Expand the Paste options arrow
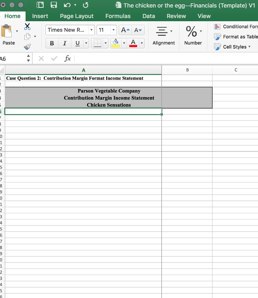258x298 pixels. (x=17, y=31)
